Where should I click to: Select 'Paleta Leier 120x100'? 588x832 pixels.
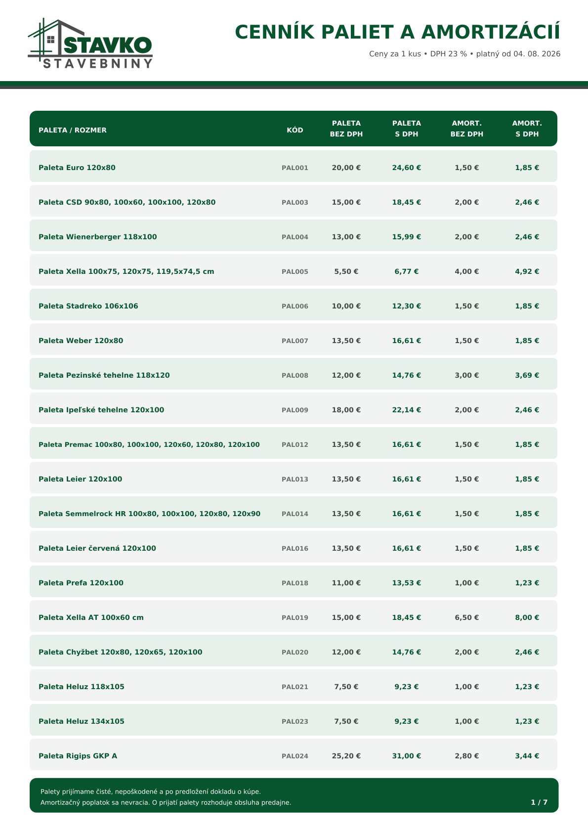tap(81, 479)
